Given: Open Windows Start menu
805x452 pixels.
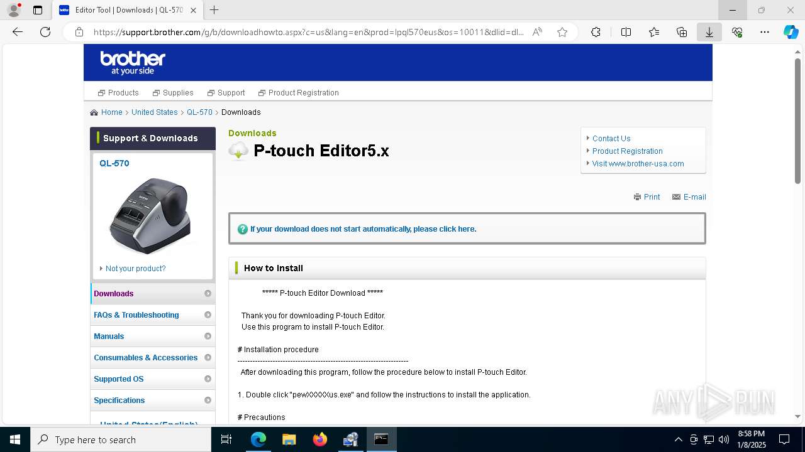Looking at the screenshot, I should (x=15, y=439).
